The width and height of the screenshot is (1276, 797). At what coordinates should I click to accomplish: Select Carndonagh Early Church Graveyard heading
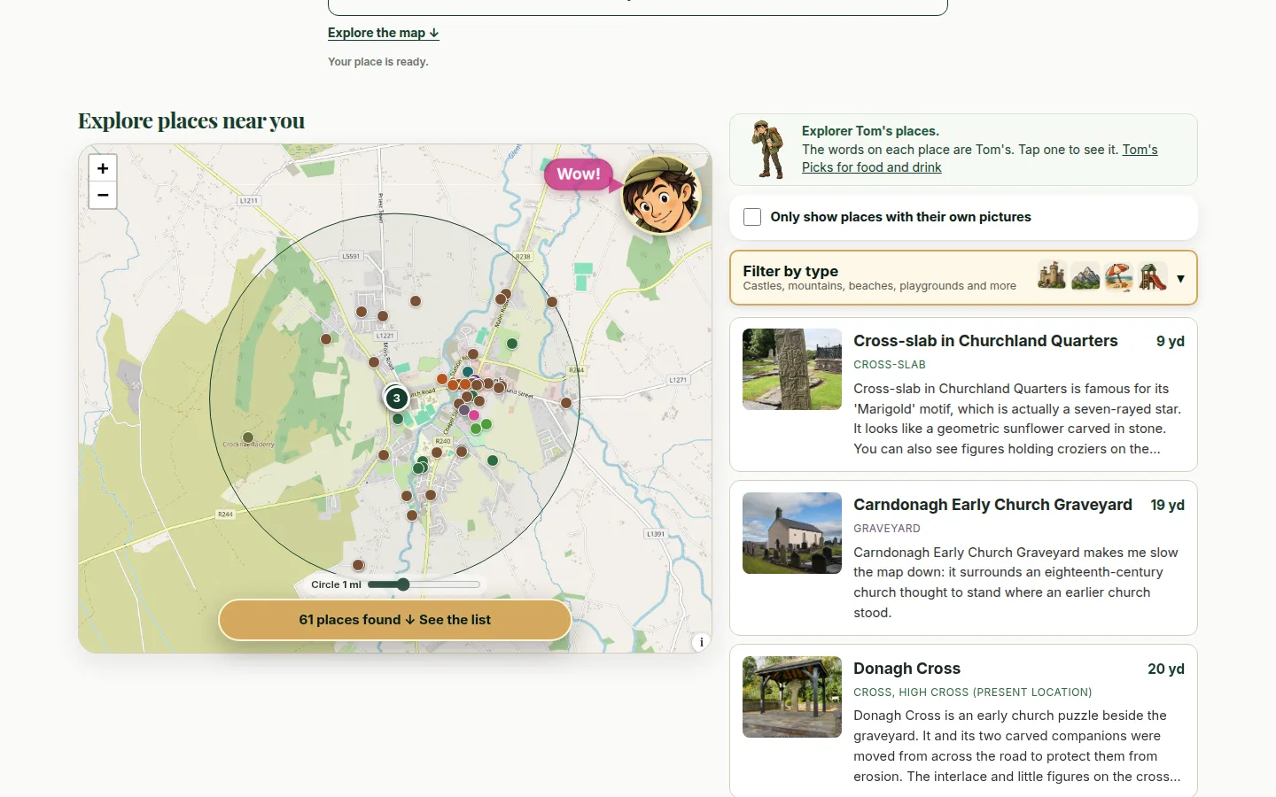[x=992, y=505]
